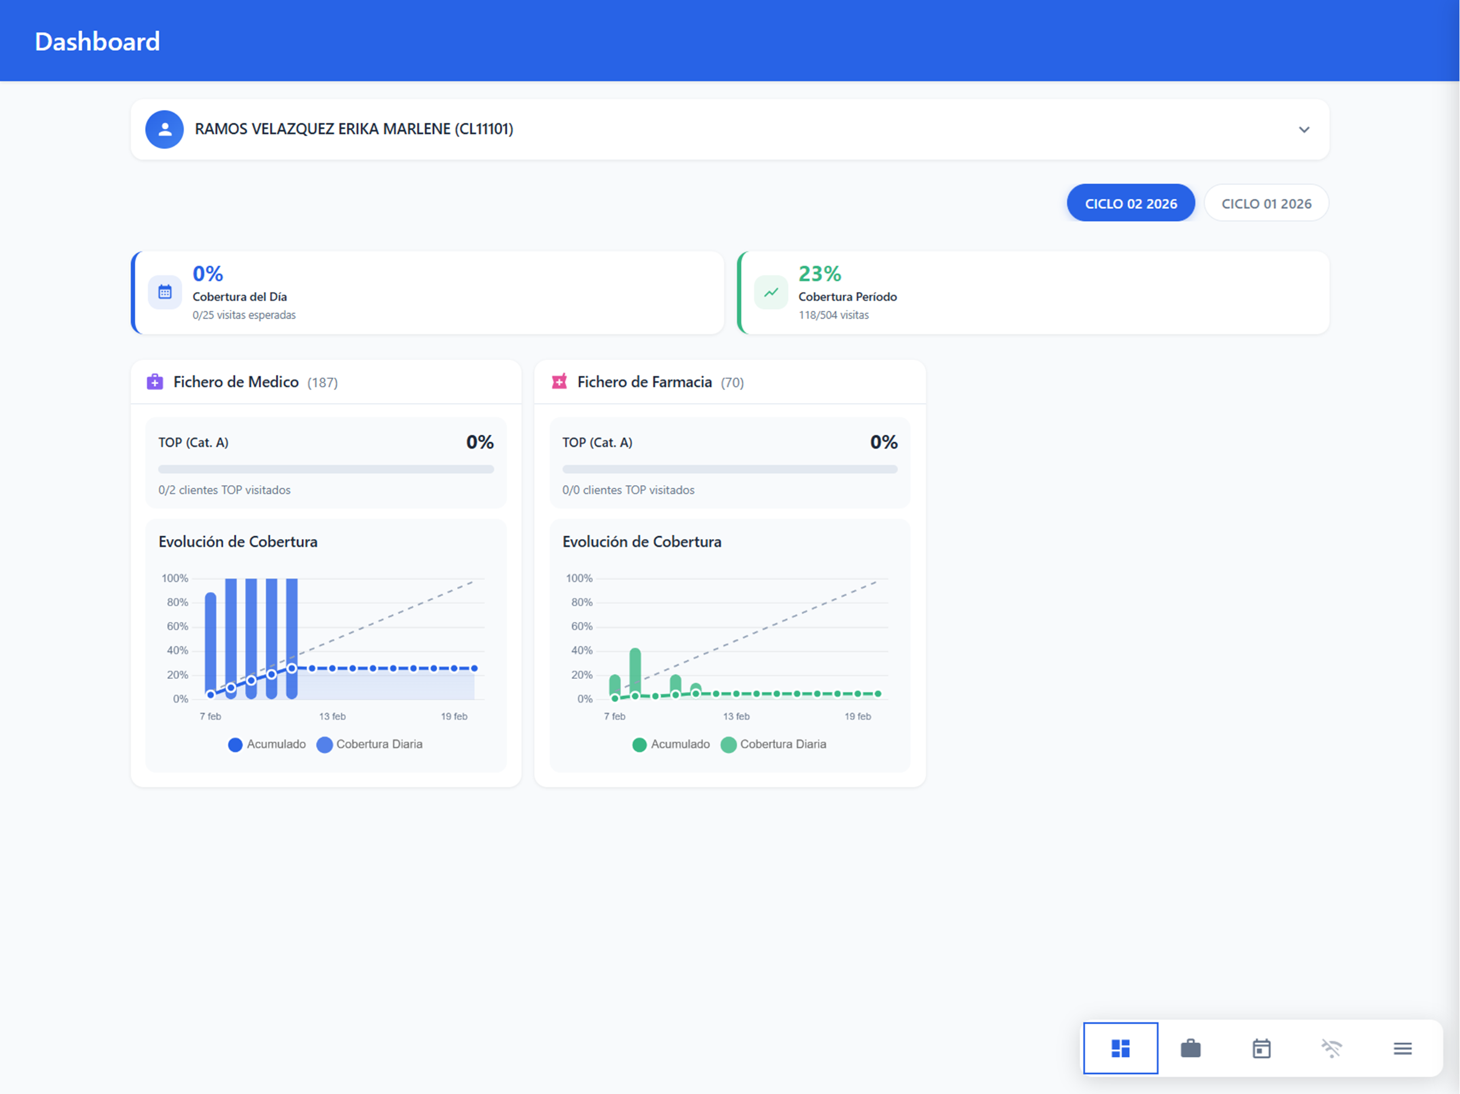The width and height of the screenshot is (1460, 1094).
Task: Open the calendar icon in bottom navigation
Action: click(1261, 1048)
